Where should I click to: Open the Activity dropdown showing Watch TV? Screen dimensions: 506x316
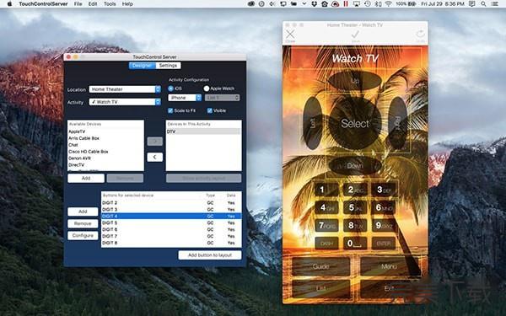125,102
